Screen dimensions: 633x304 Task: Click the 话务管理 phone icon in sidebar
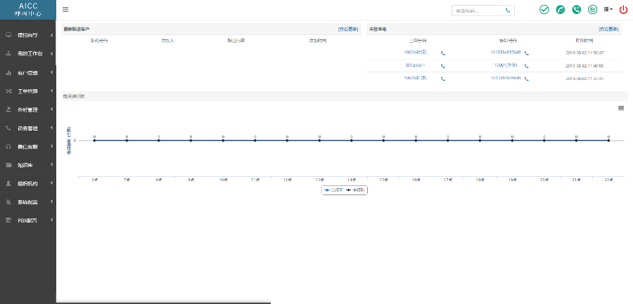point(8,128)
